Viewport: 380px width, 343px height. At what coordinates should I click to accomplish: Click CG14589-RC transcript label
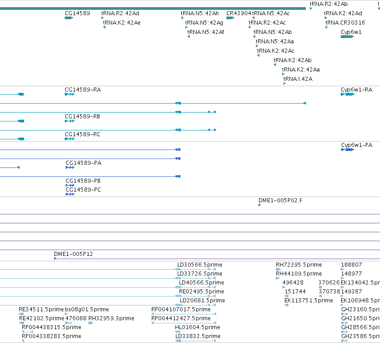coord(83,134)
